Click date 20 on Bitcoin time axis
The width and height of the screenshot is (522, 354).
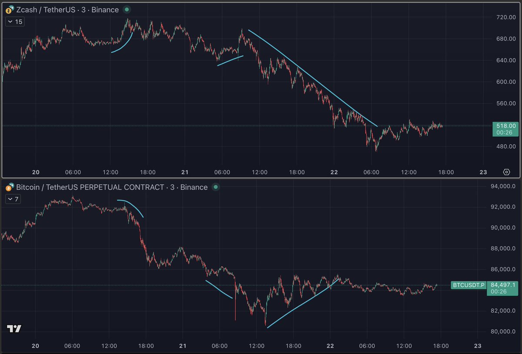[36, 346]
